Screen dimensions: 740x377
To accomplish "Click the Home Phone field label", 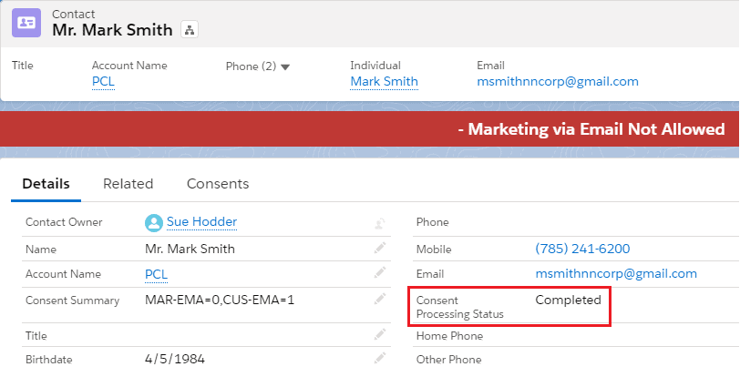I will point(449,336).
